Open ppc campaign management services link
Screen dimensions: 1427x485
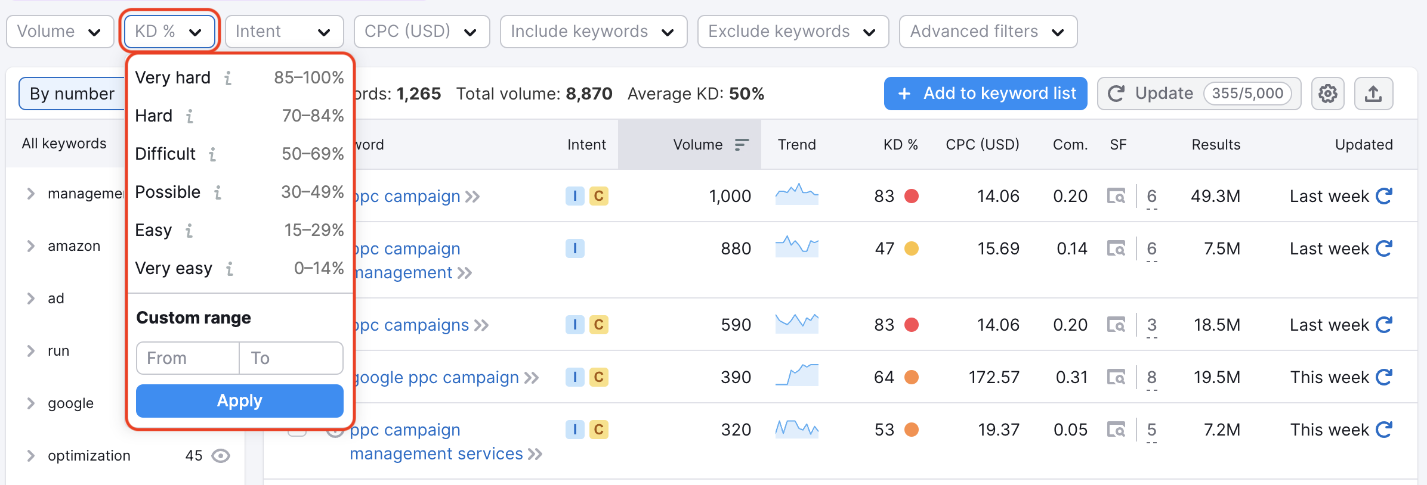tap(435, 442)
